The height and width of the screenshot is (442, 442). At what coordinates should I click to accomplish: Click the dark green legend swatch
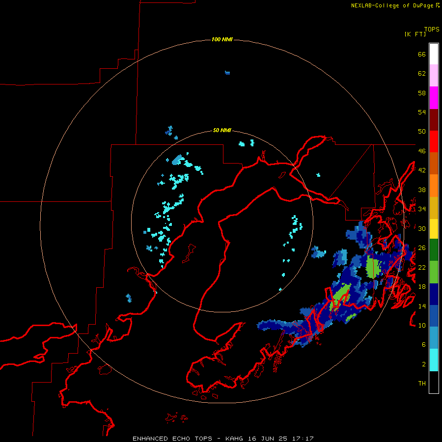tap(434, 250)
